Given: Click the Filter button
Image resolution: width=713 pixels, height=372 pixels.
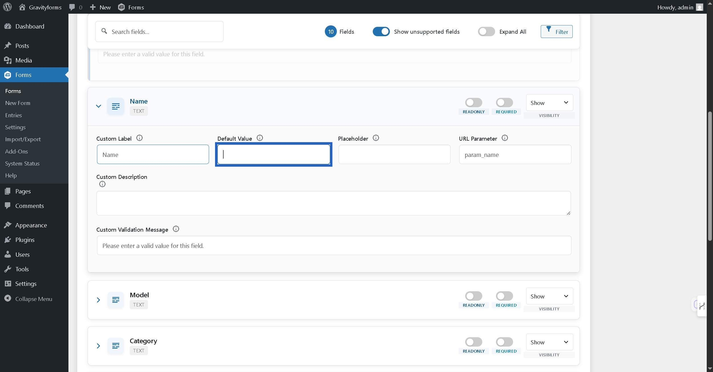Looking at the screenshot, I should tap(556, 31).
